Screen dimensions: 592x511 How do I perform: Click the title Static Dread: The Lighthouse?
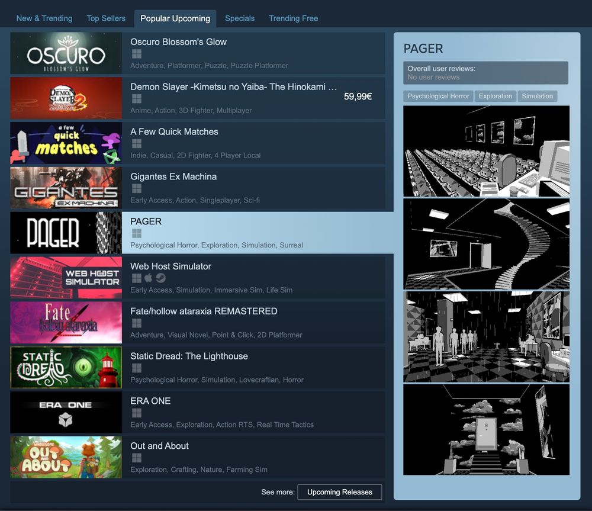click(x=189, y=356)
